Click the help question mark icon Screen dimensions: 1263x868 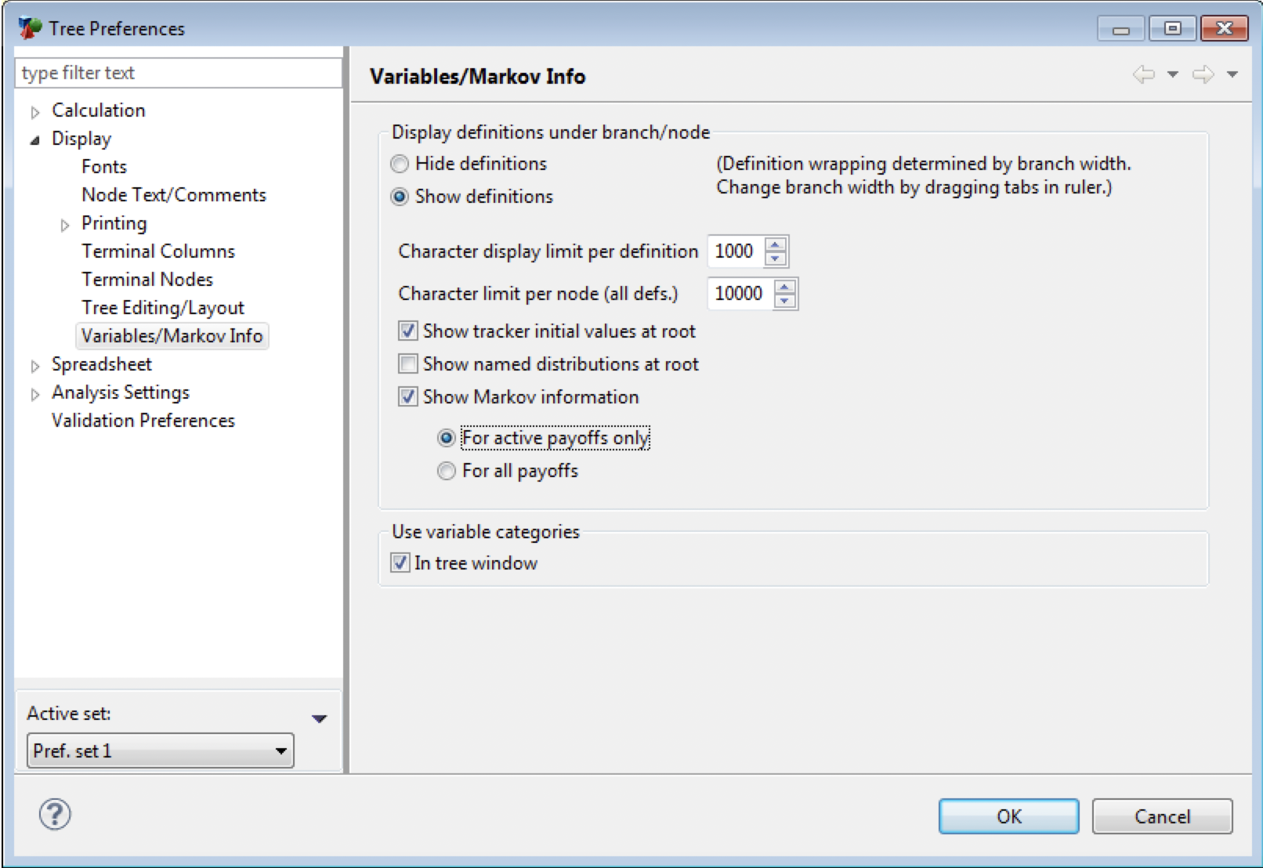click(x=55, y=815)
